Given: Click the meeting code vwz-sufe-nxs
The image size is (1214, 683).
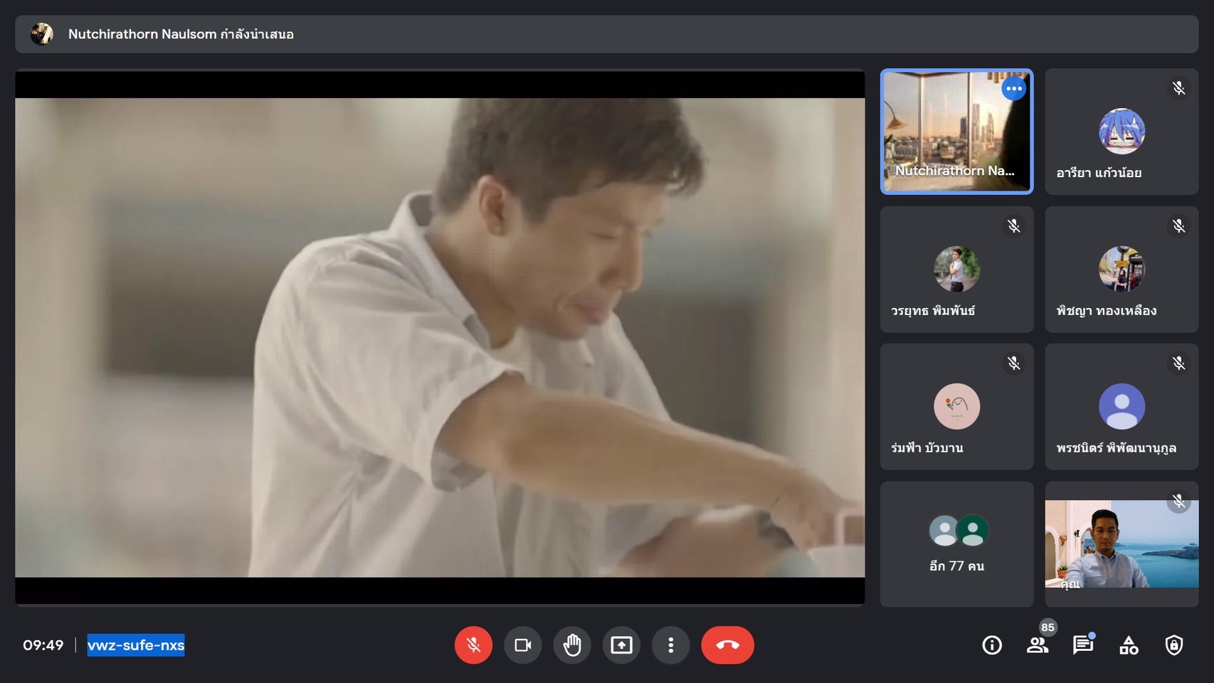Looking at the screenshot, I should tap(136, 645).
